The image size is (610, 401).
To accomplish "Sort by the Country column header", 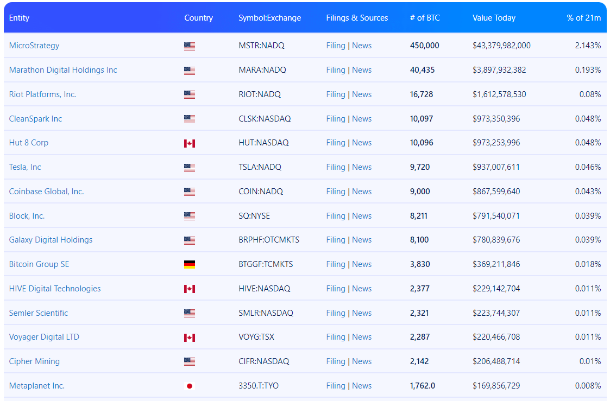I will pyautogui.click(x=198, y=18).
